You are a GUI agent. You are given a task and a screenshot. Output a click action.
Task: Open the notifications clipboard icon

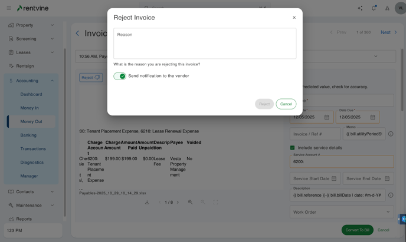tap(374, 8)
